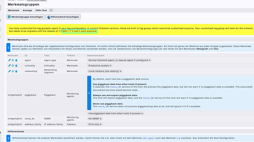
Task: Edit the criticality tag group
Action: pyautogui.click(x=9, y=66)
